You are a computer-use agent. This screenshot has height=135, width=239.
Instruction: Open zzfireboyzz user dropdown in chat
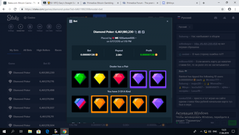coord(186,44)
